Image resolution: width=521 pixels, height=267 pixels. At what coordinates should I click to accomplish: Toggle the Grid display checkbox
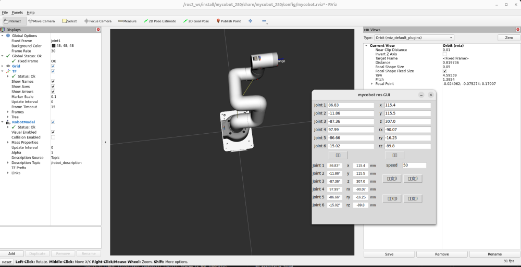[x=53, y=66]
